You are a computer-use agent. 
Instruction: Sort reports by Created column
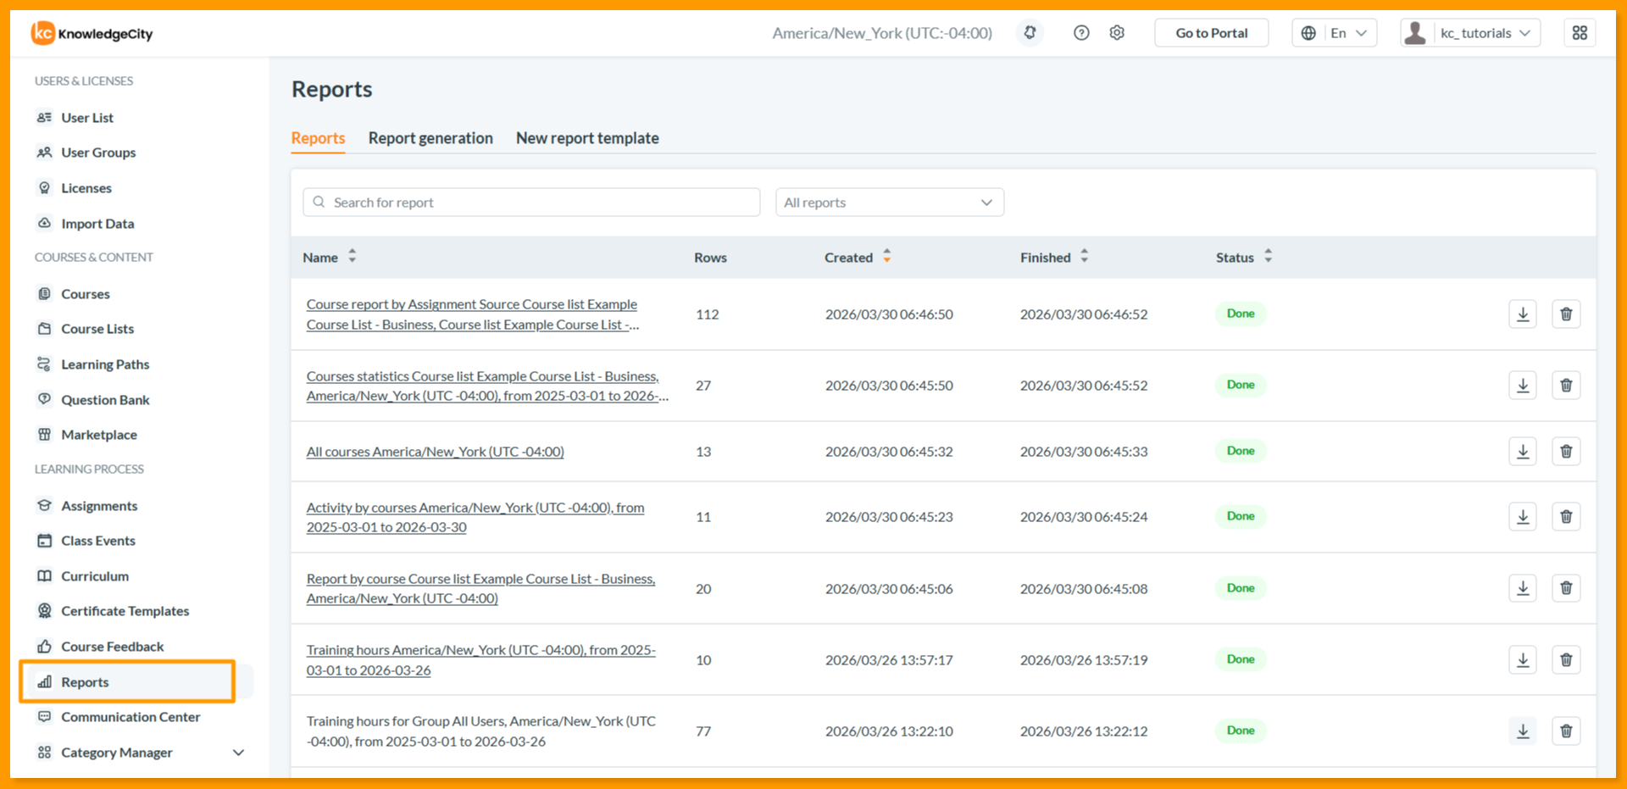click(886, 257)
